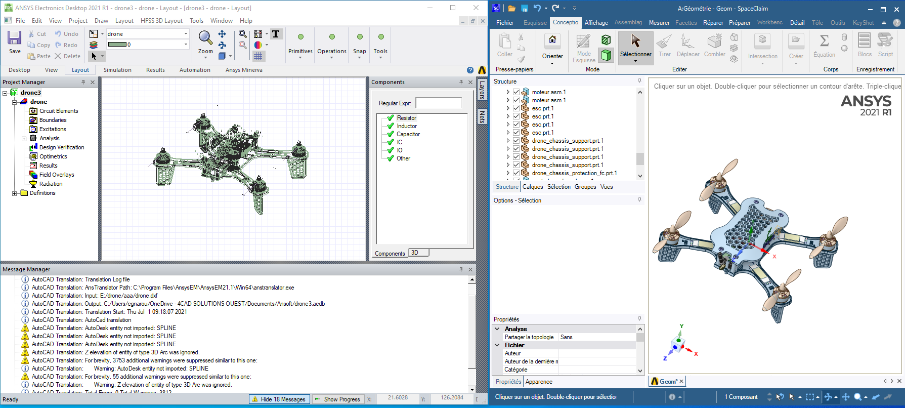
Task: Select Mode Esquisse in SpaceClaim ribbon
Action: coord(583,48)
